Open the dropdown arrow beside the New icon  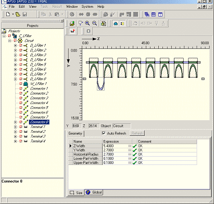[12, 15]
